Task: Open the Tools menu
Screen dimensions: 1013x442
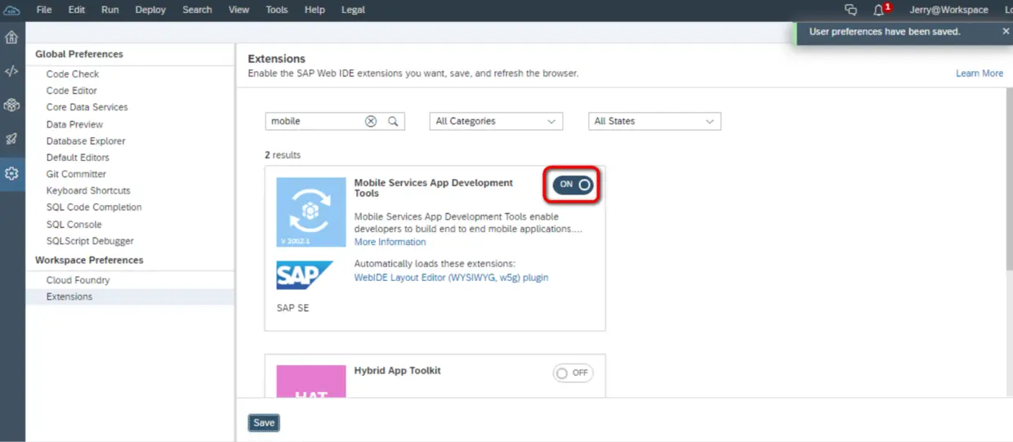Action: tap(277, 10)
